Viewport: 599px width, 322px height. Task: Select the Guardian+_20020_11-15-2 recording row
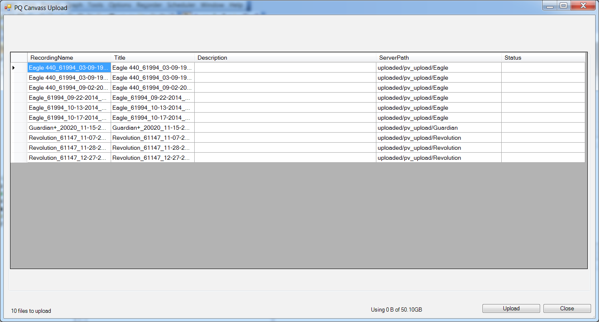pyautogui.click(x=68, y=128)
